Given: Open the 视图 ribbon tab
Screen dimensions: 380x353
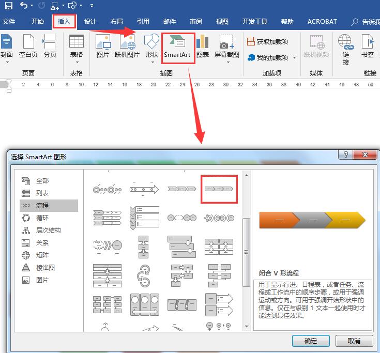Looking at the screenshot, I should tap(222, 22).
